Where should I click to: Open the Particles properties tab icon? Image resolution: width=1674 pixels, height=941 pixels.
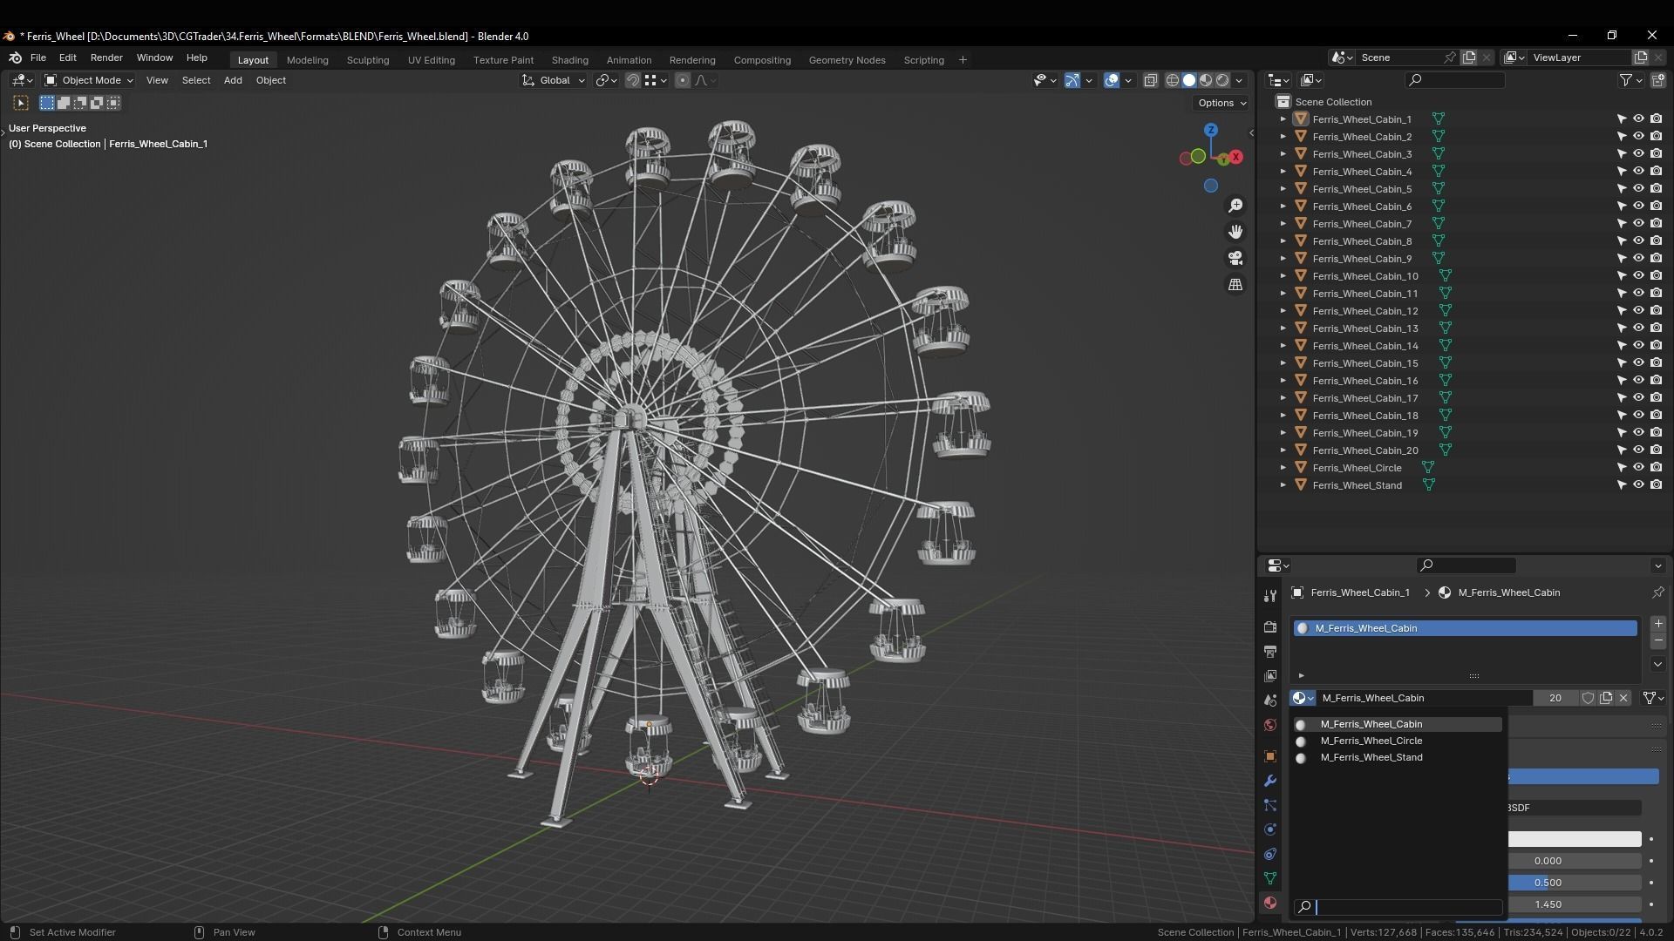tap(1270, 805)
